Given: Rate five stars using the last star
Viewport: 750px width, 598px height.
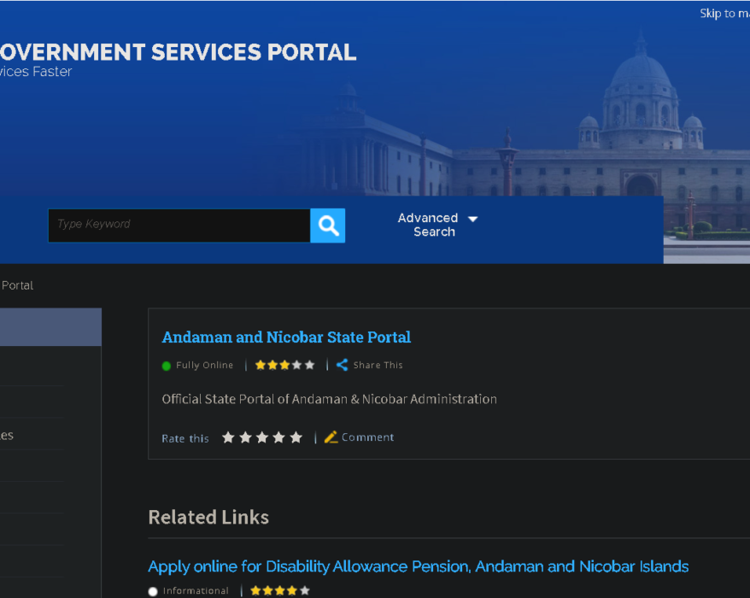Looking at the screenshot, I should (x=296, y=437).
